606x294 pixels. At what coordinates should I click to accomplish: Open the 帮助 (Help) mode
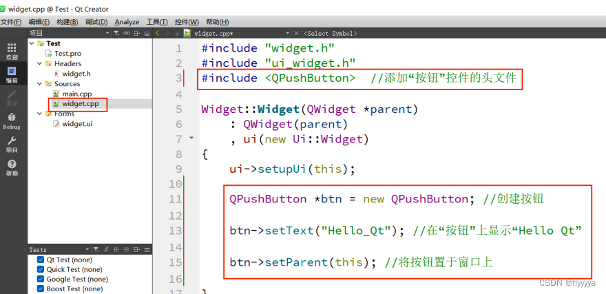coord(12,168)
